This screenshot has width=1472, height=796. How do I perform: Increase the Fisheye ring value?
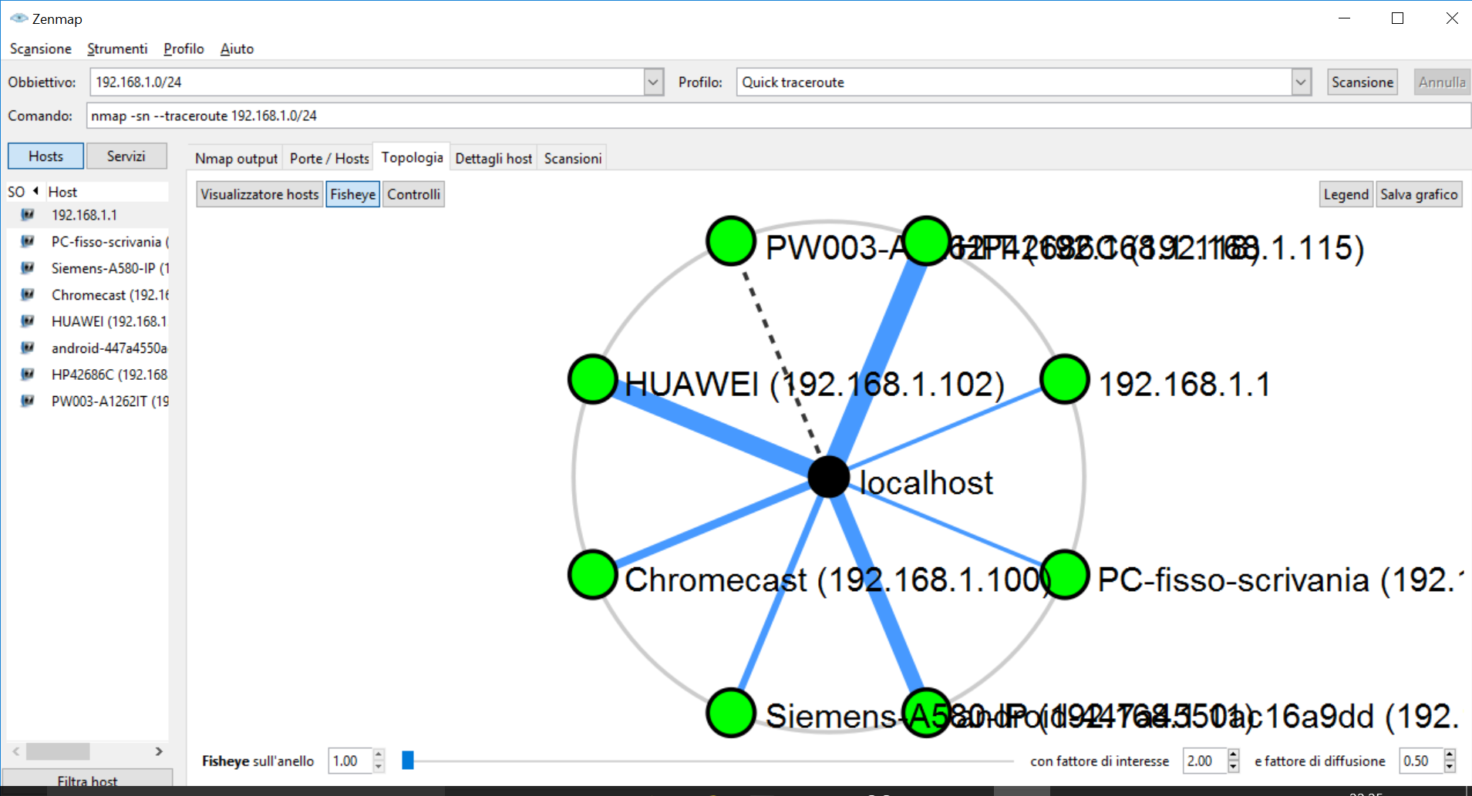(379, 755)
